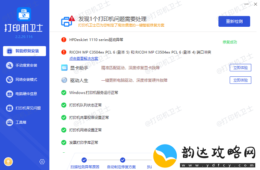Screen dimensions: 260x170
Task: Close the 打印机卫士 window
Action: 256,4
